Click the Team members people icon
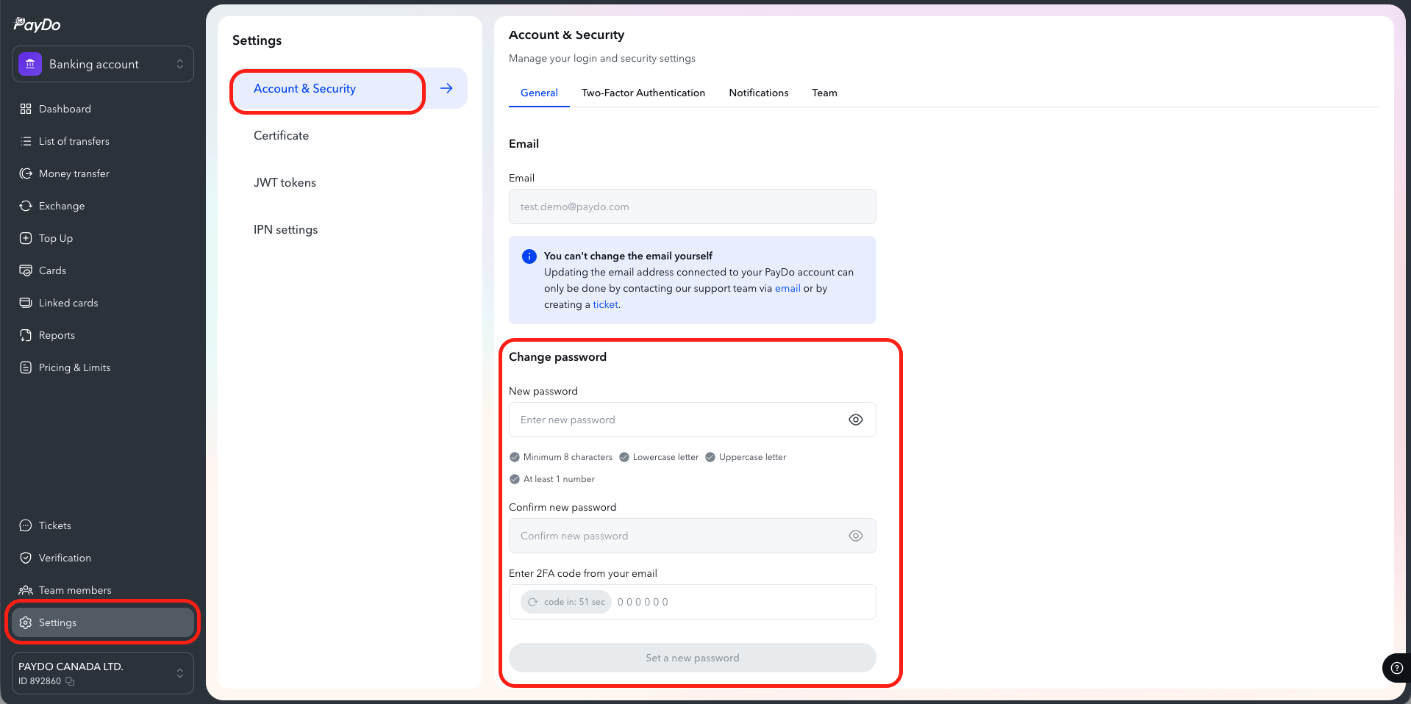Screen dimensions: 1411x704 (26, 590)
